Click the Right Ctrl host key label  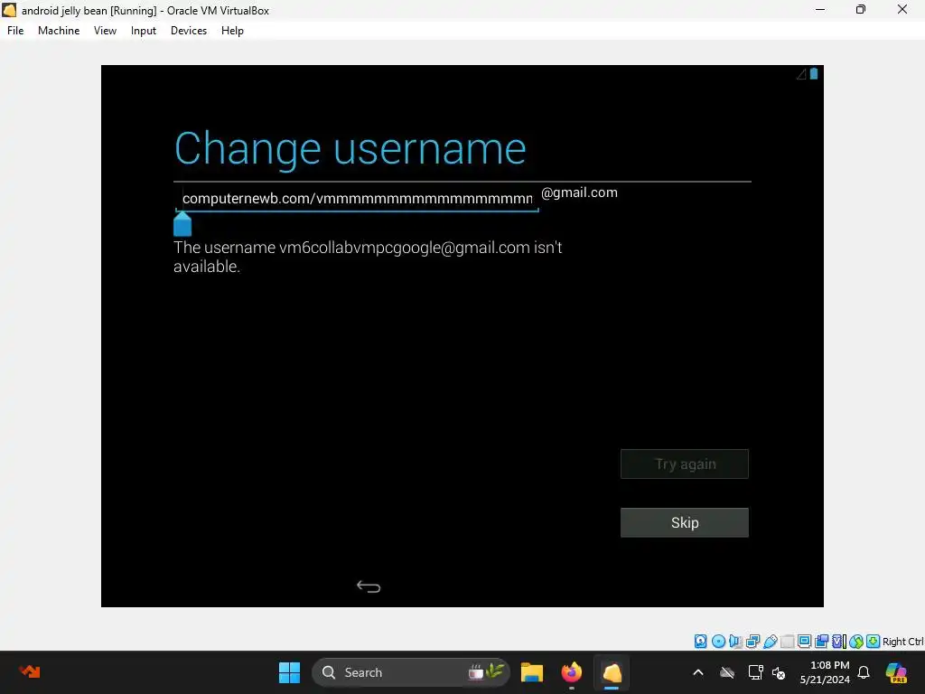(902, 642)
